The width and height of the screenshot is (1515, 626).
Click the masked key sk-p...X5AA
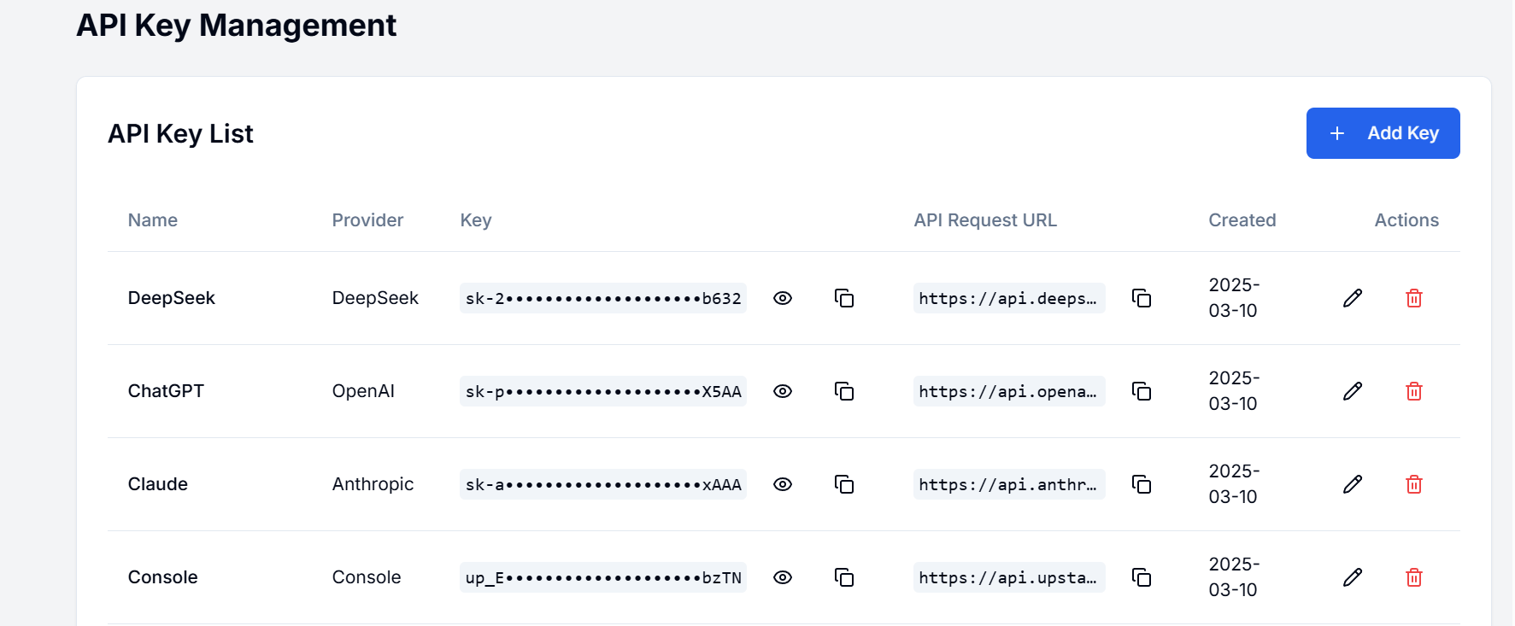603,391
